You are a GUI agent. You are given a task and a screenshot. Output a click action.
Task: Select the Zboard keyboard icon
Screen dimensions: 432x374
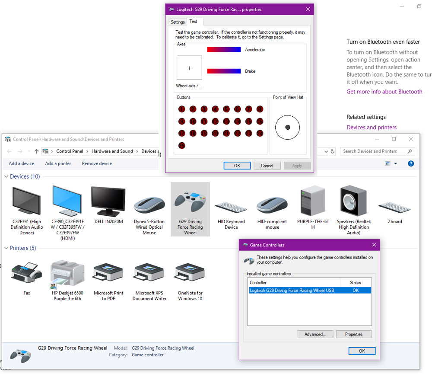394,208
